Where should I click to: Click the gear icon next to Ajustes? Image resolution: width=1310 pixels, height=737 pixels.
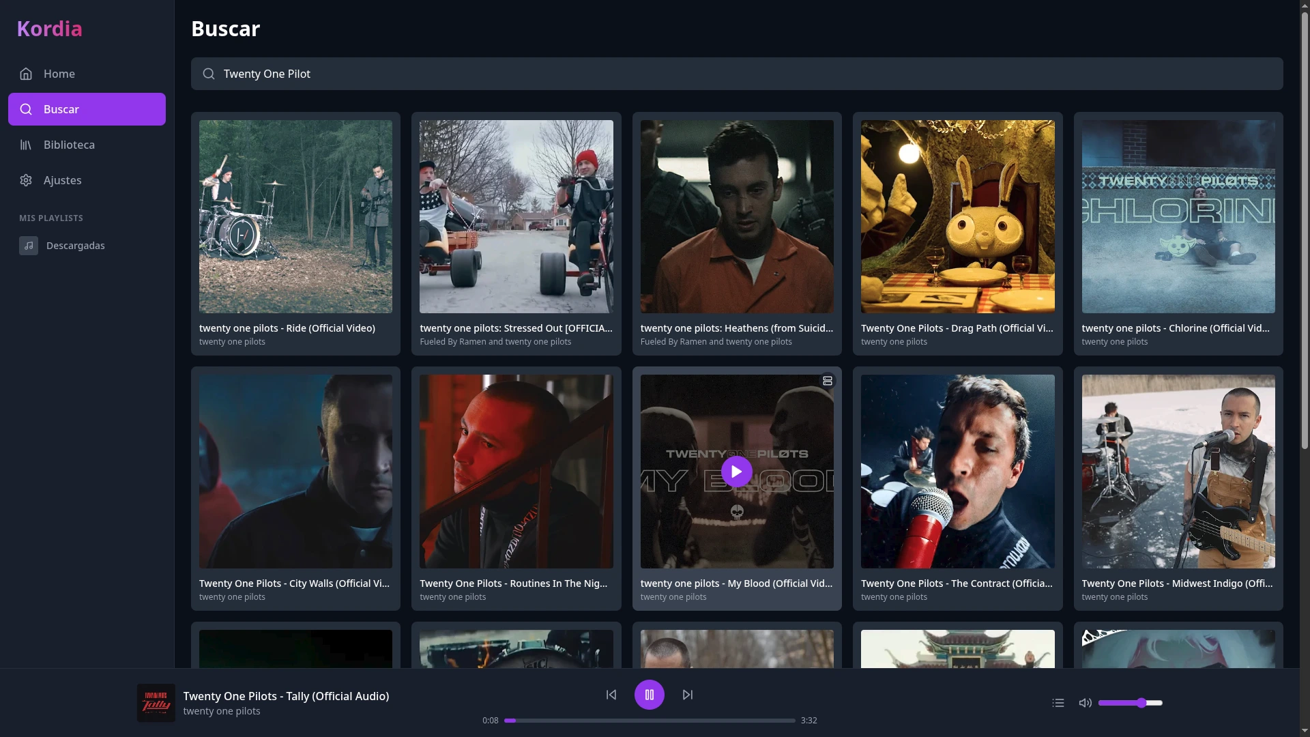tap(26, 180)
